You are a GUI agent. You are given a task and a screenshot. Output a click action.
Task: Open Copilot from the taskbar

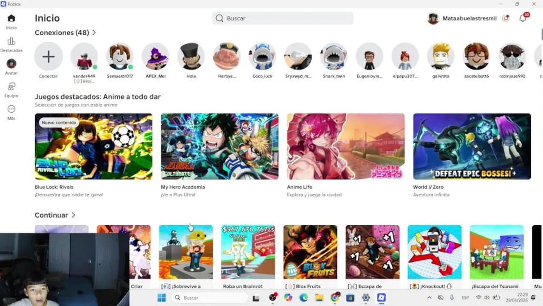click(x=288, y=297)
